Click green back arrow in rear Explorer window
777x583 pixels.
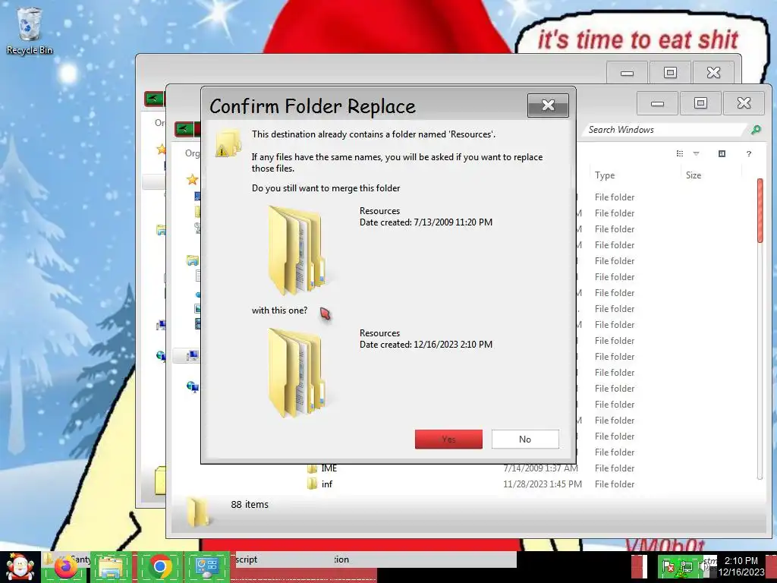[153, 99]
